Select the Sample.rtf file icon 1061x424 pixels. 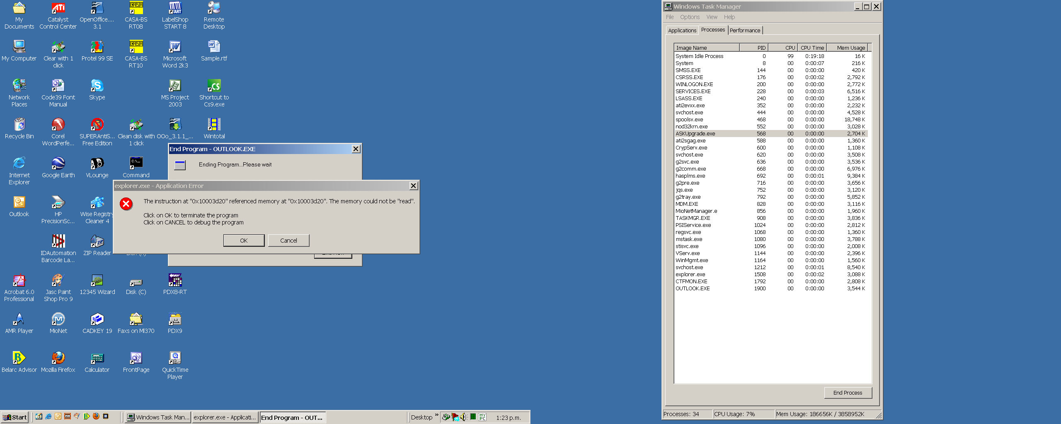pyautogui.click(x=214, y=51)
